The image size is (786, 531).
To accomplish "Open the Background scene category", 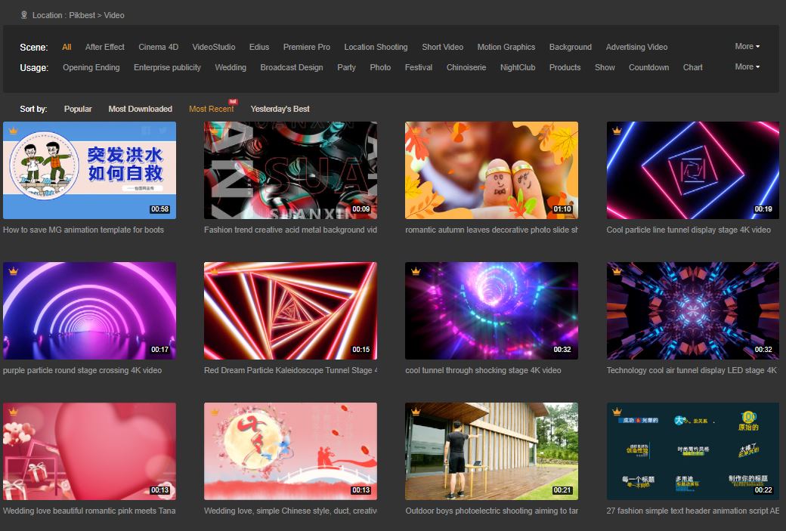I will [571, 47].
